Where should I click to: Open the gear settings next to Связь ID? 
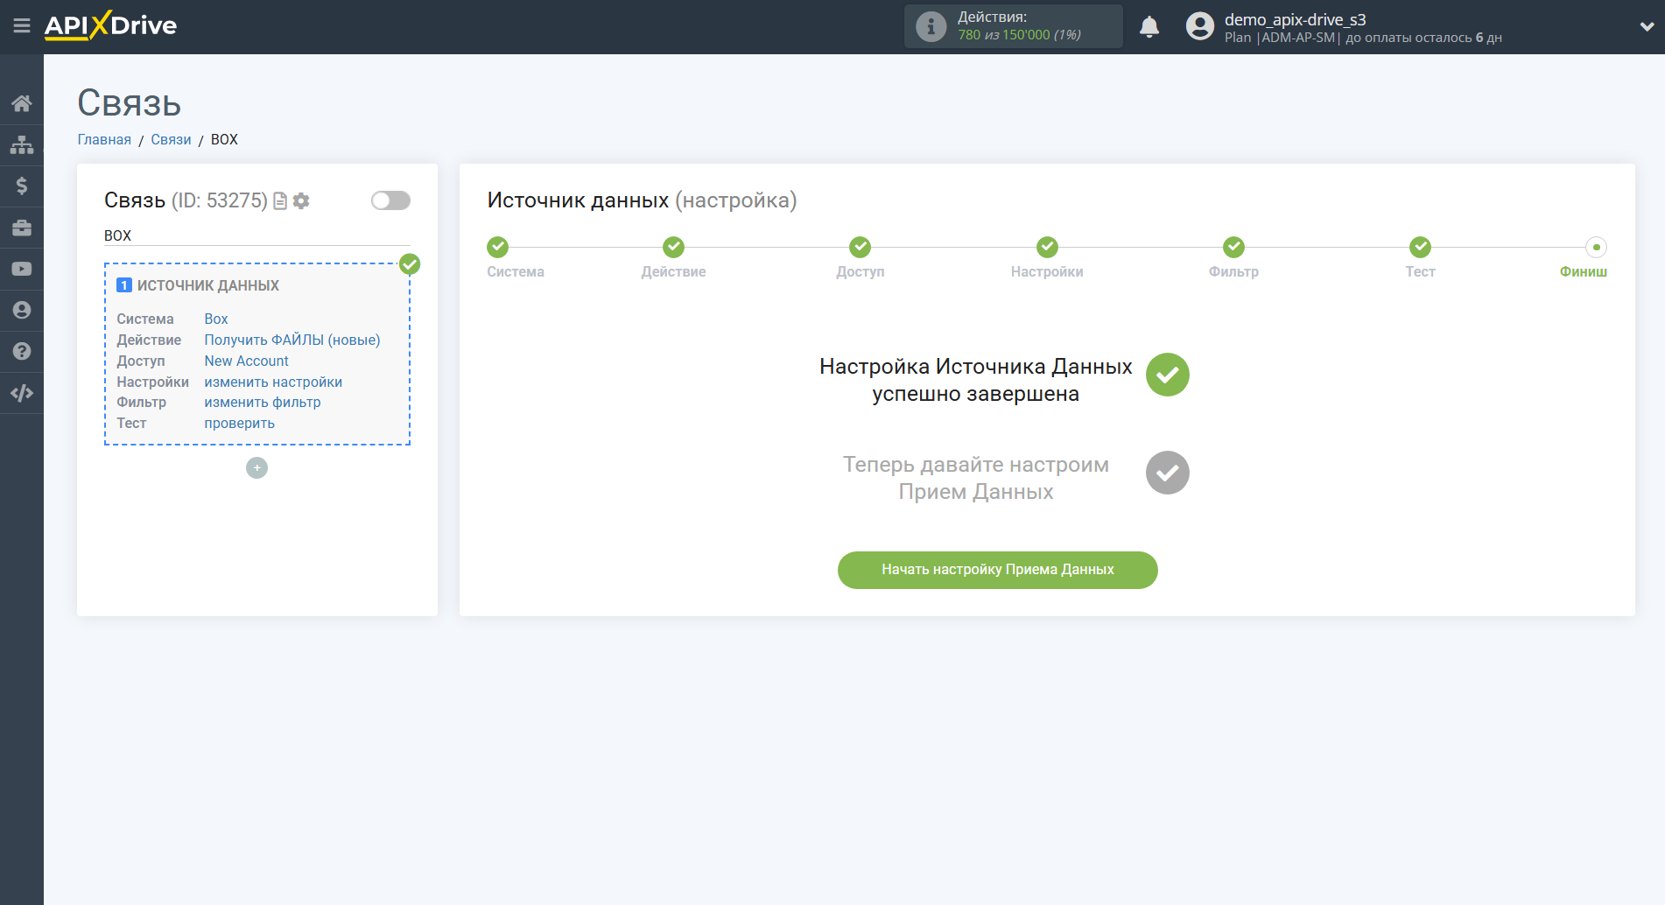click(301, 200)
